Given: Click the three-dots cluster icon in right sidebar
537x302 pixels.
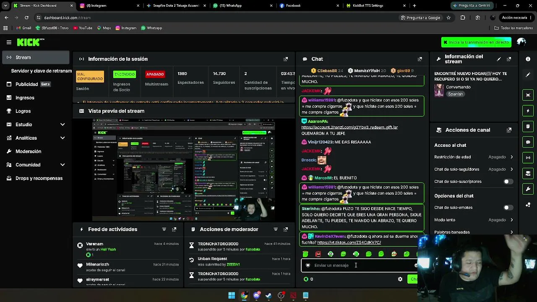Looking at the screenshot, I should click(528, 205).
